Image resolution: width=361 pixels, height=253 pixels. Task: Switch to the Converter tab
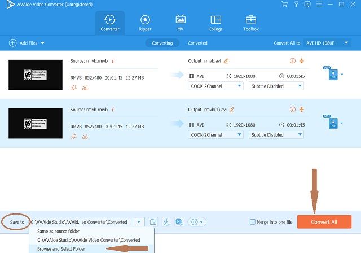click(x=110, y=23)
